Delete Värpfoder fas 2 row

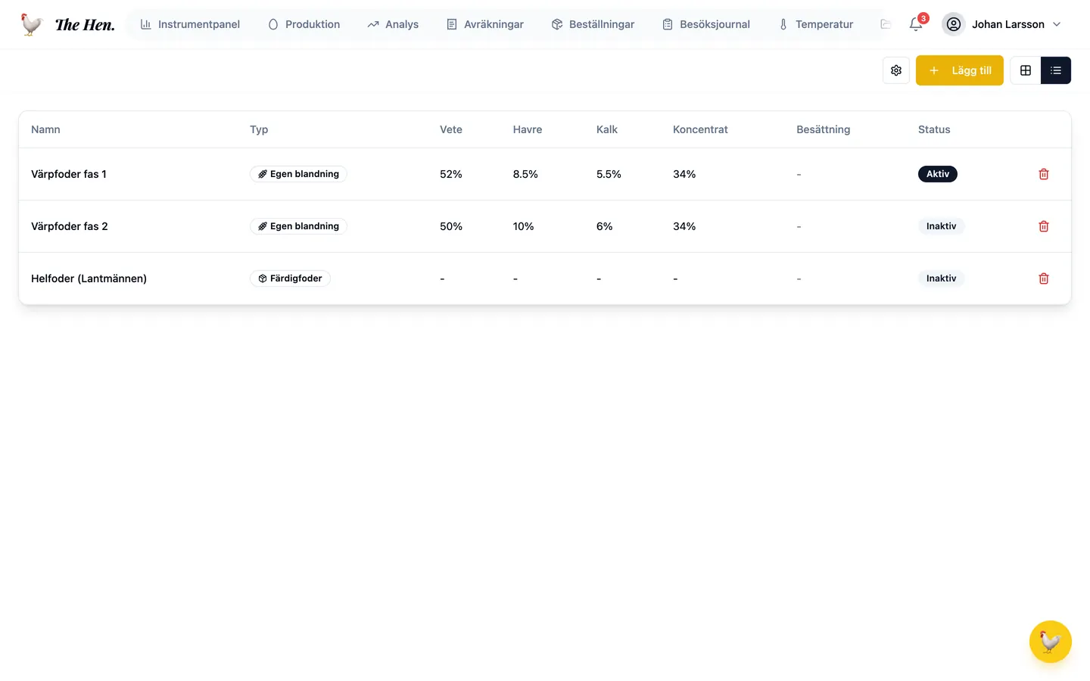point(1044,226)
